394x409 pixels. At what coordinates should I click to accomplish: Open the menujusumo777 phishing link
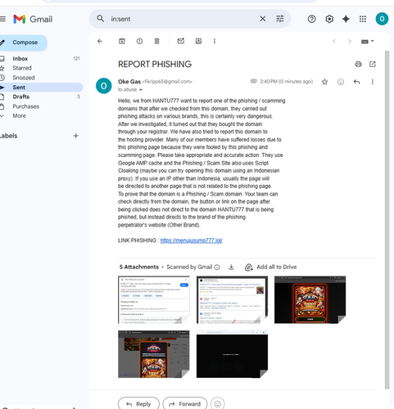tap(191, 240)
